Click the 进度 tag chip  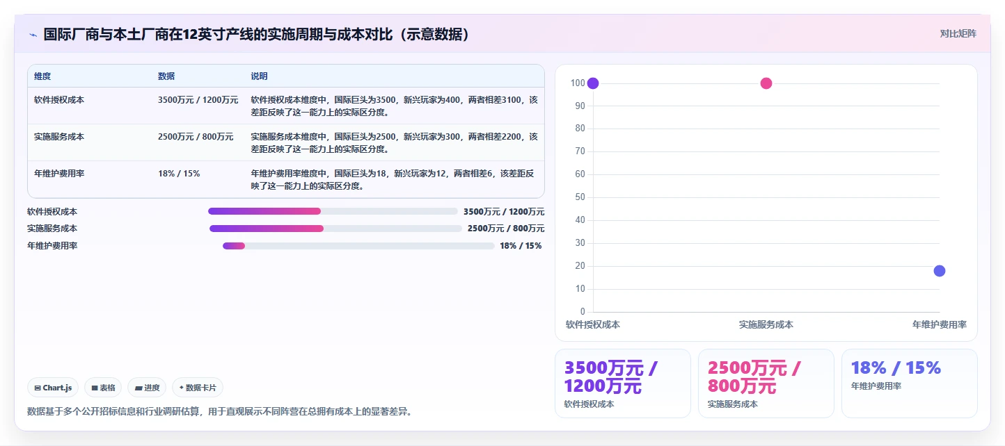point(147,388)
